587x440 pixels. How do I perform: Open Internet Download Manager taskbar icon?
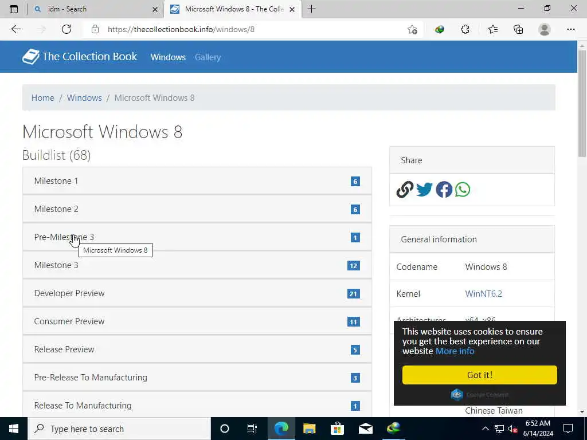click(x=393, y=429)
